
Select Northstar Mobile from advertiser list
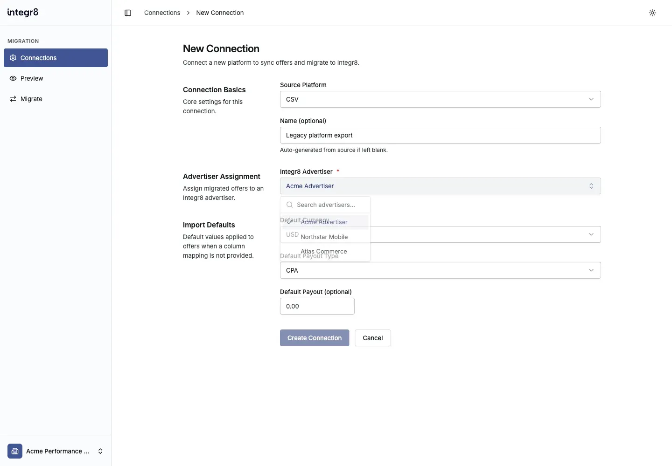pos(325,237)
